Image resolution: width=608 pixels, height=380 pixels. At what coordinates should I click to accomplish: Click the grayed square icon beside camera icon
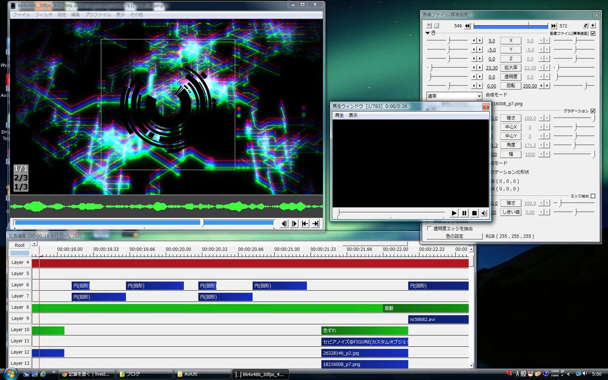point(437,26)
